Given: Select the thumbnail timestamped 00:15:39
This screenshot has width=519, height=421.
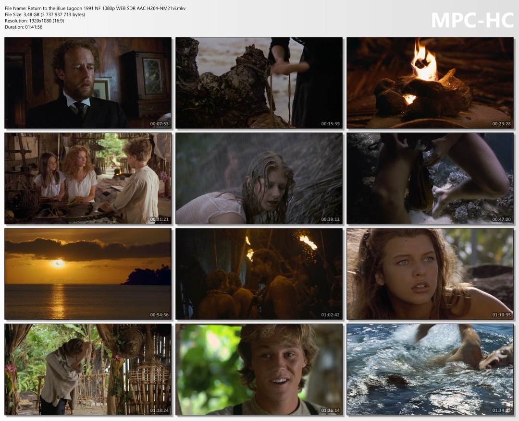Looking at the screenshot, I should 259,83.
